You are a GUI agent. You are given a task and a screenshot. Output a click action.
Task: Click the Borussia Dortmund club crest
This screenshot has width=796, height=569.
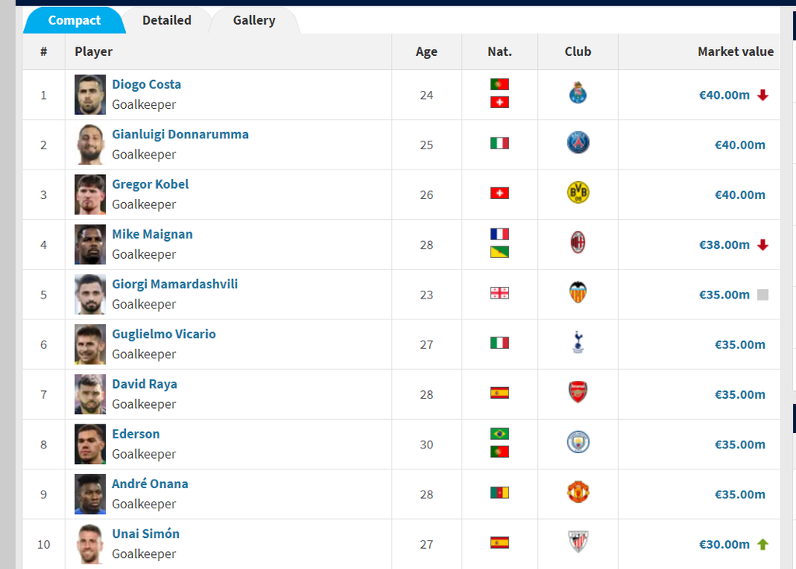(x=578, y=193)
